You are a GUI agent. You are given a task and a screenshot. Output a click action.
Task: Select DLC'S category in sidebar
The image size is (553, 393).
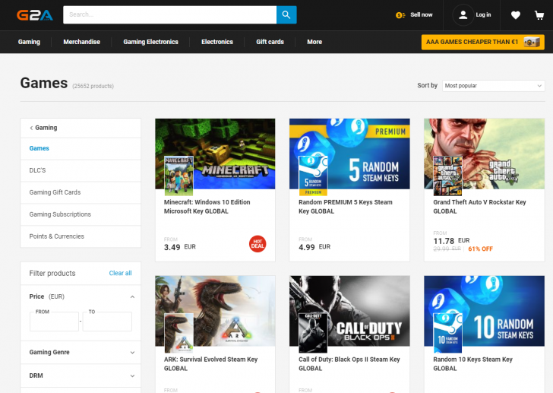click(x=81, y=170)
